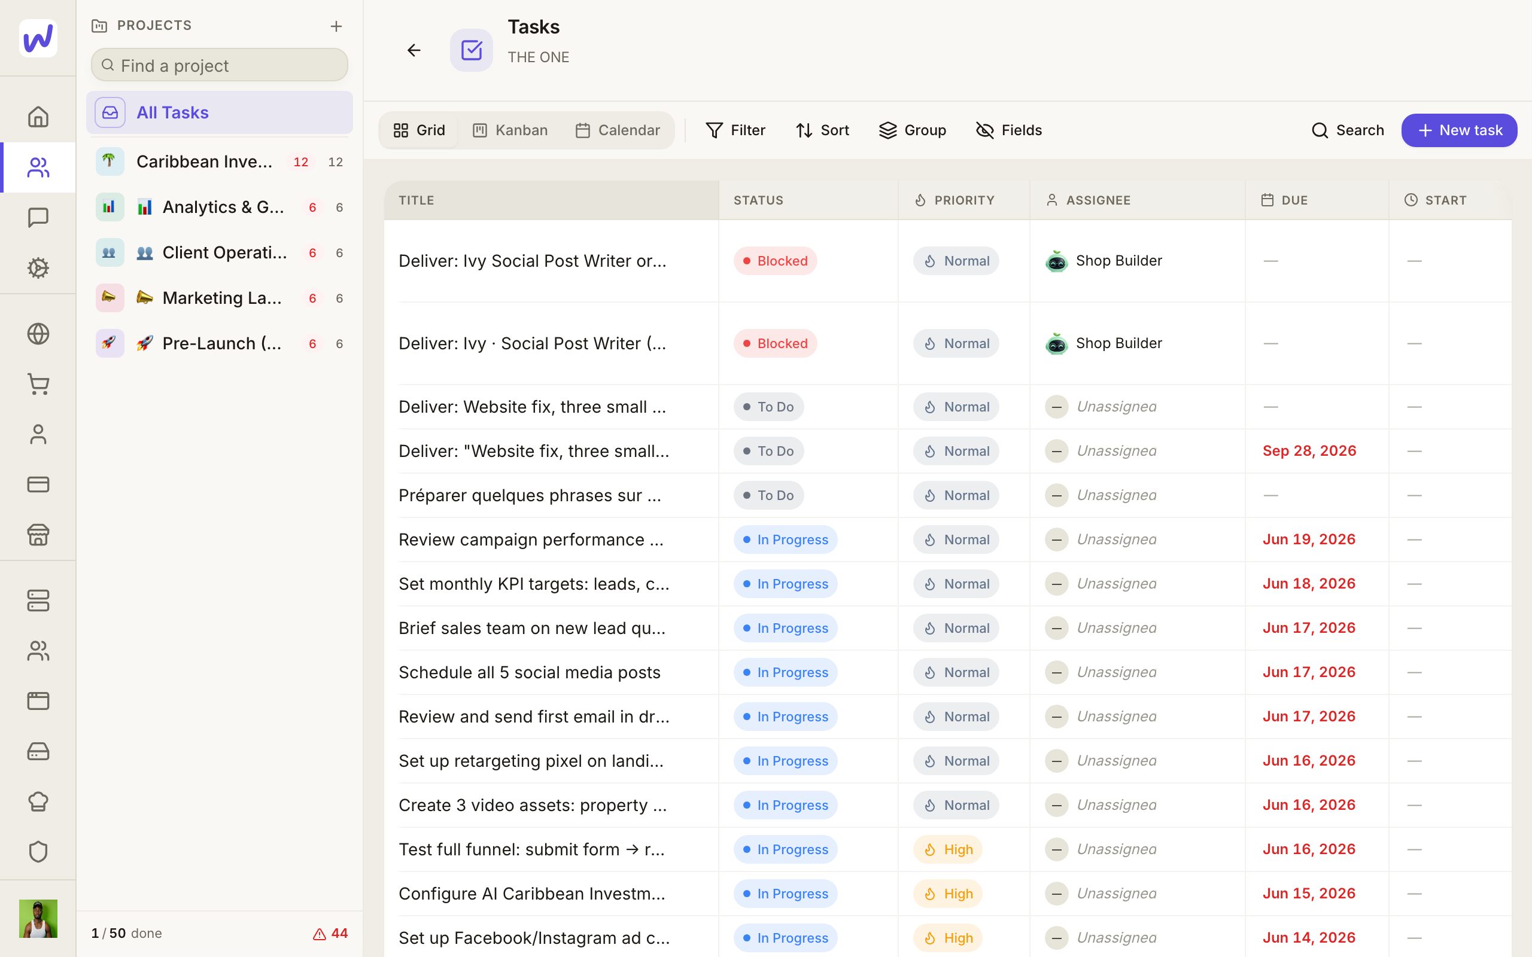Open the hard drive icon in sidebar
Viewport: 1532px width, 957px height.
pos(38,751)
